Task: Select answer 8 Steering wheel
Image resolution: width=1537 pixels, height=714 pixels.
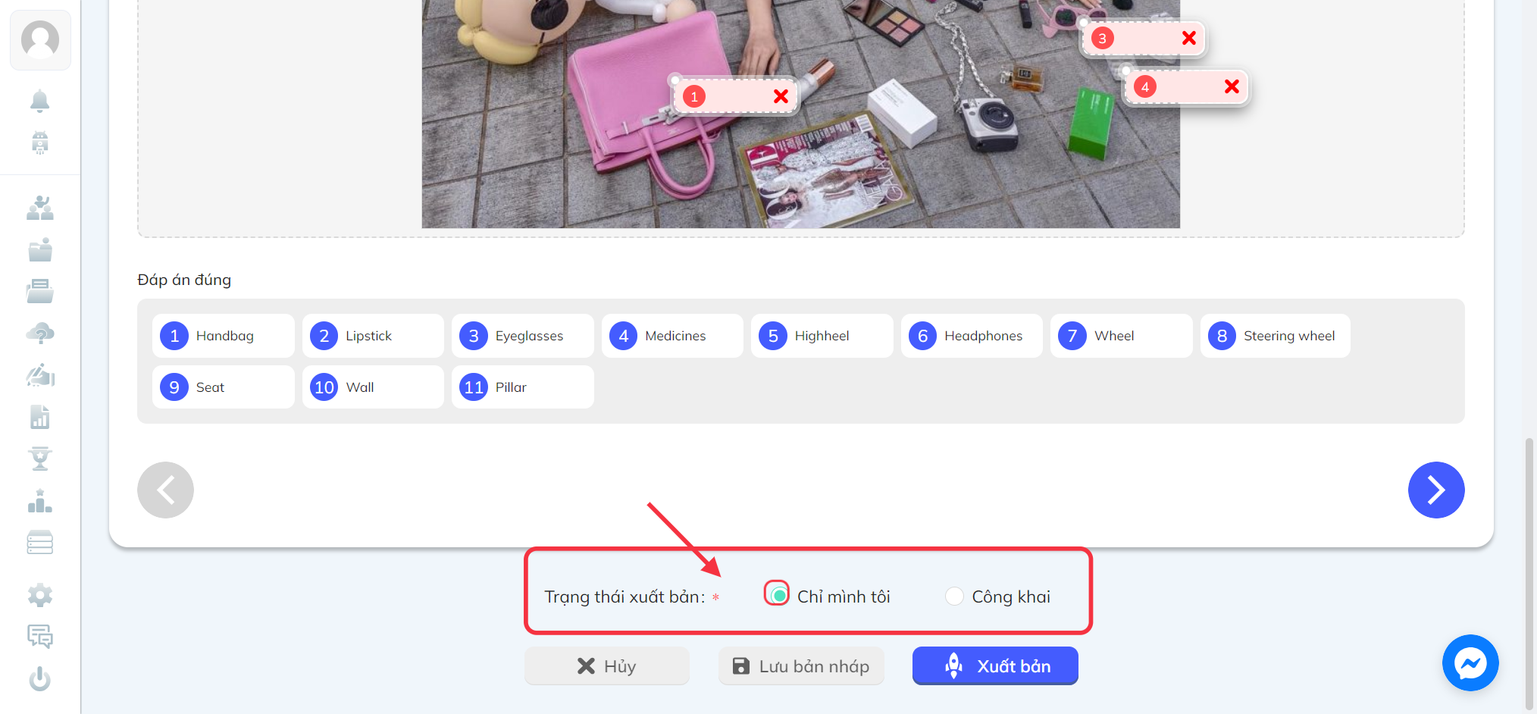Action: (x=1276, y=336)
